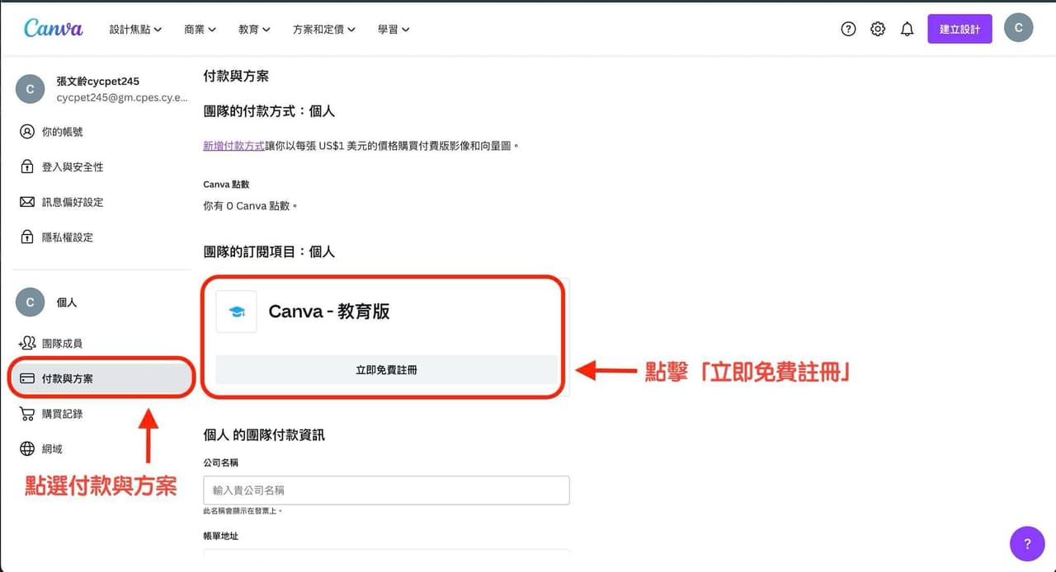Viewport: 1056px width, 572px height.
Task: Click the 團隊成員 add-people icon
Action: 27,343
